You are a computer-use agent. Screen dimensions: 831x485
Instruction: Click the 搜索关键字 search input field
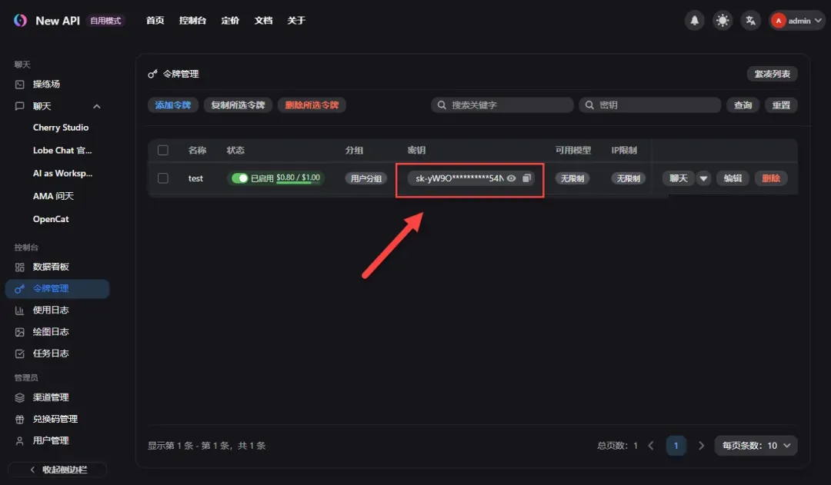502,105
